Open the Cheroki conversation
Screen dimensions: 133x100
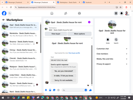coord(20,59)
